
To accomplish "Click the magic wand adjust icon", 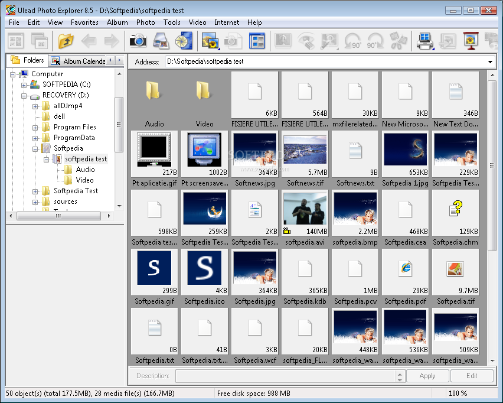I will 329,42.
